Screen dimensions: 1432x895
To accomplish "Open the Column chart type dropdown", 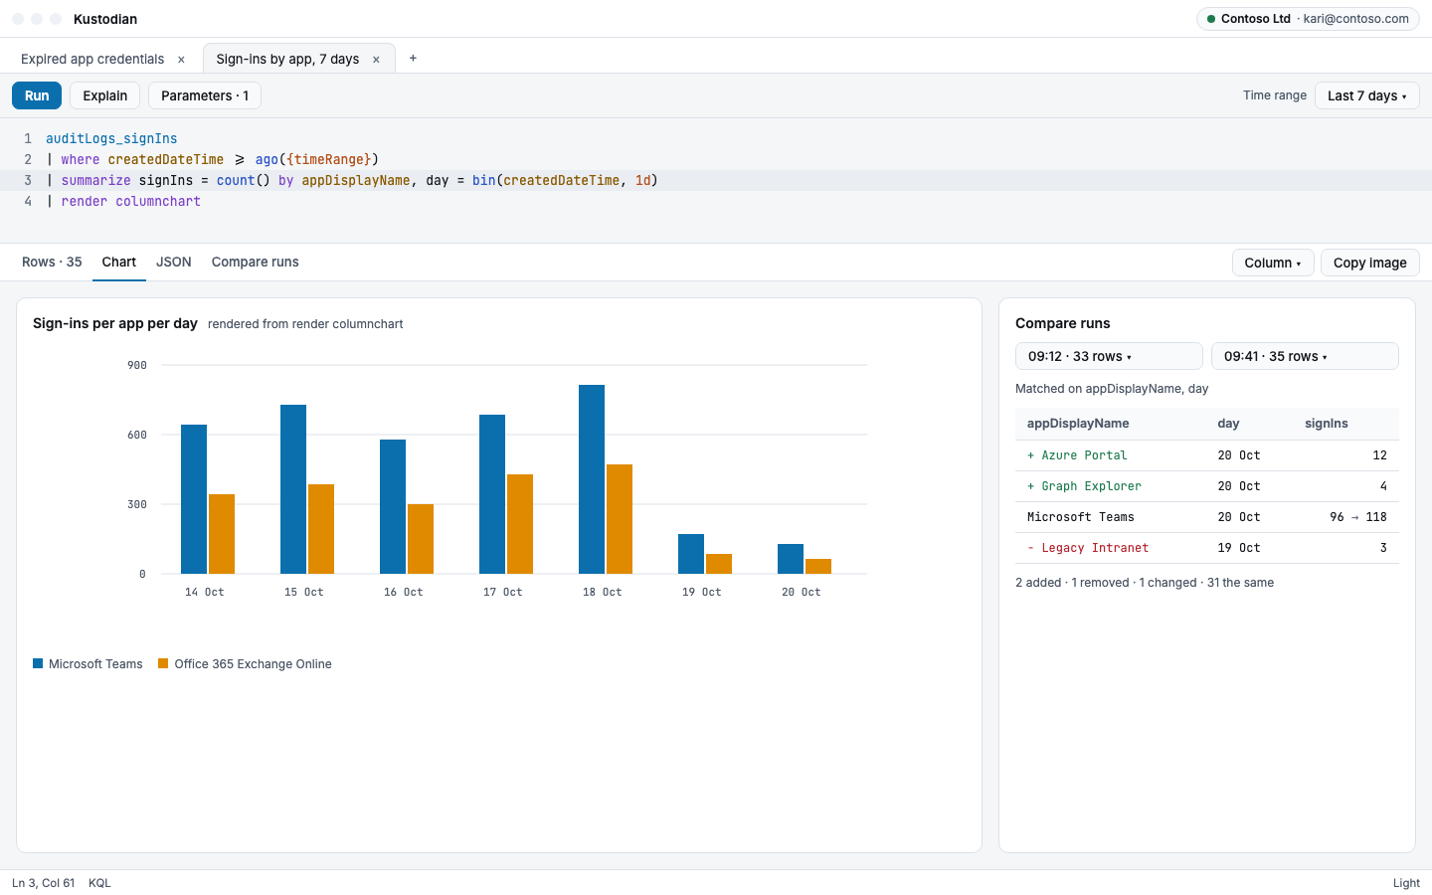I will [1273, 263].
